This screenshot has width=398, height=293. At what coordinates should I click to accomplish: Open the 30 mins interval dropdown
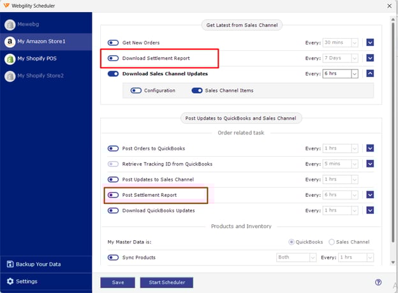tap(341, 43)
